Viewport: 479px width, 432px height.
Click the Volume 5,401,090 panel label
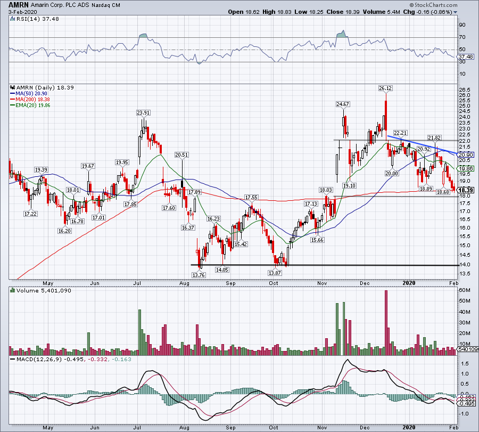click(x=44, y=290)
